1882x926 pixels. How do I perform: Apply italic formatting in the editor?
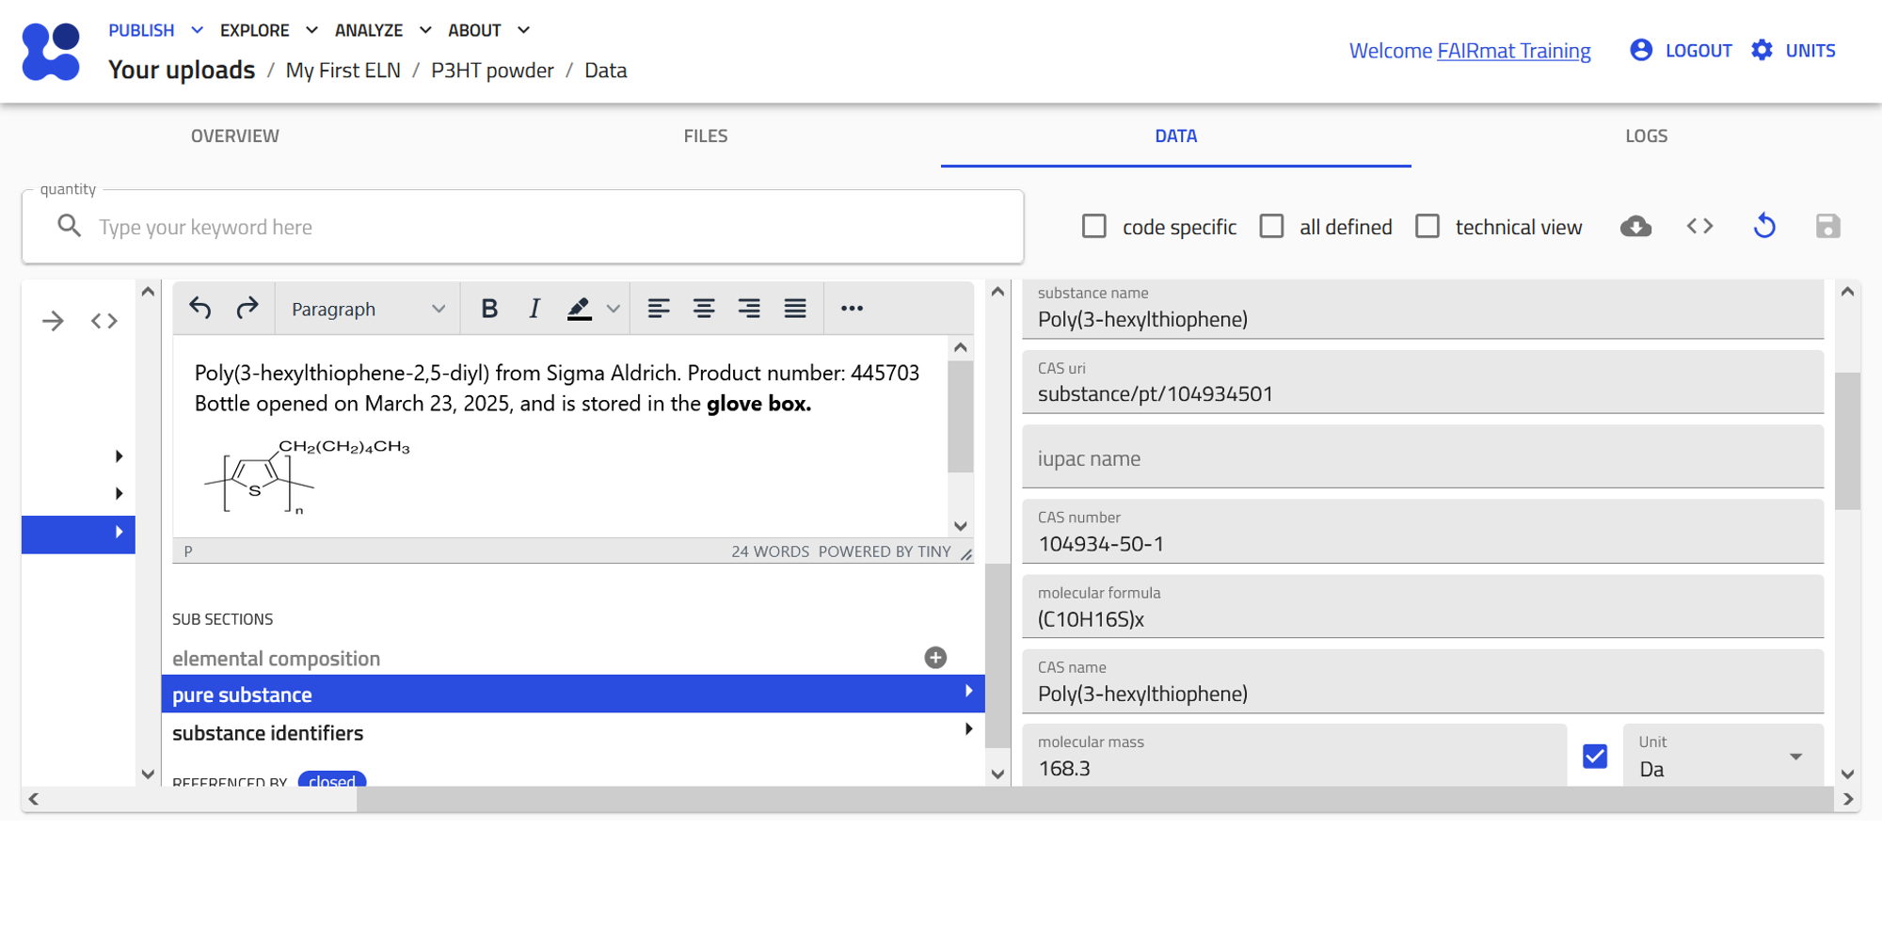click(x=534, y=309)
